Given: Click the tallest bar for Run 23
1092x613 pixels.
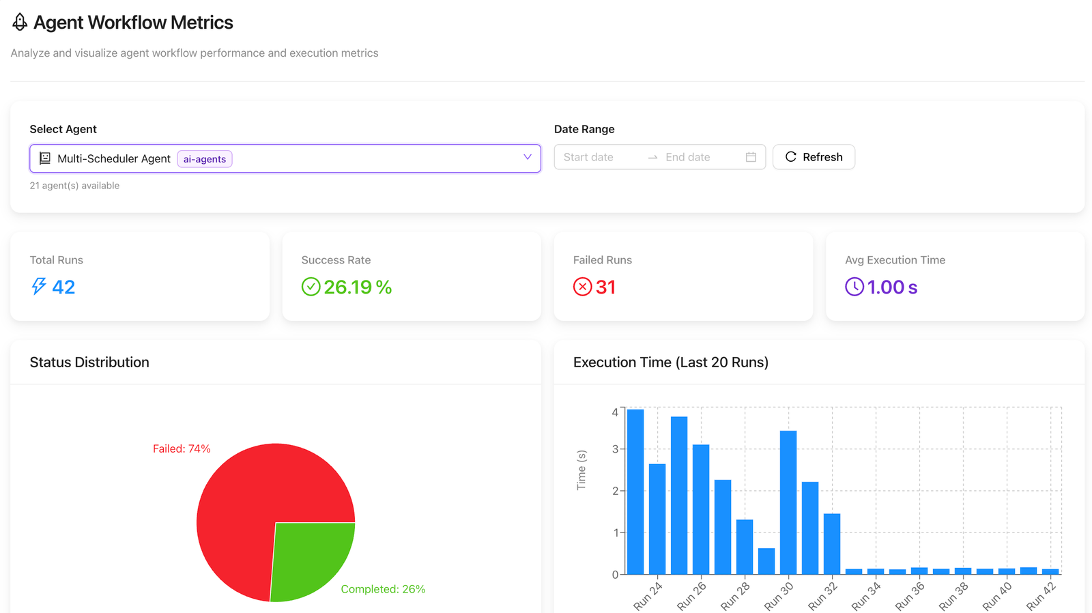Looking at the screenshot, I should (x=635, y=491).
